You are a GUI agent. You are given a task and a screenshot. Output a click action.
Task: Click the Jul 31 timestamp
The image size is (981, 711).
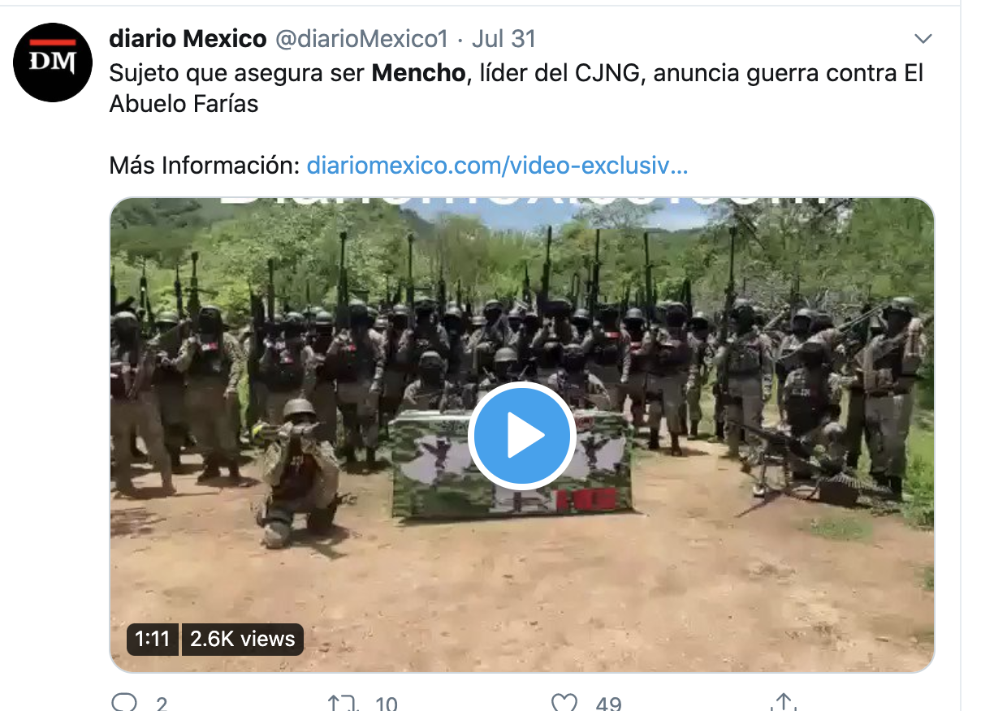pos(503,38)
